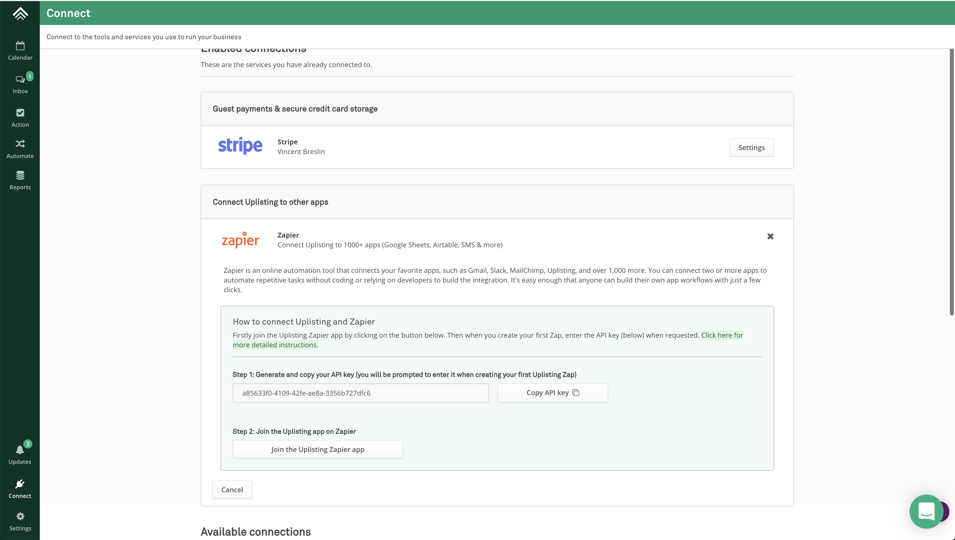Open Settings gear in sidebar

click(x=20, y=522)
